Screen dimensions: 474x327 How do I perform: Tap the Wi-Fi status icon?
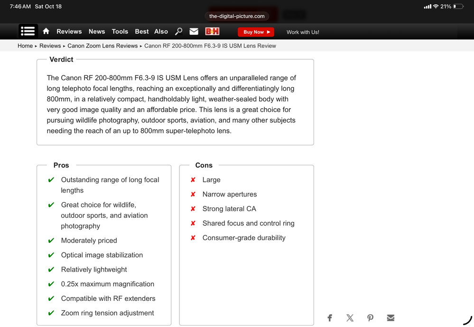click(436, 6)
